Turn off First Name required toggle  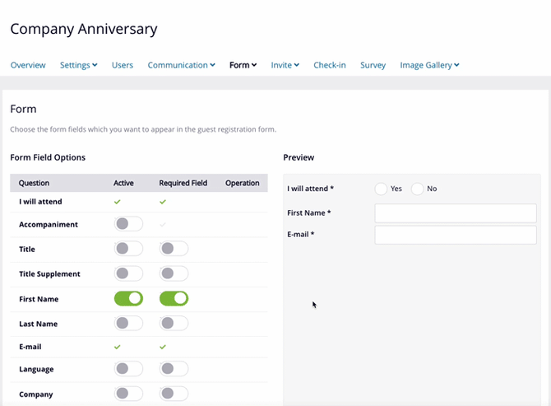pyautogui.click(x=174, y=299)
